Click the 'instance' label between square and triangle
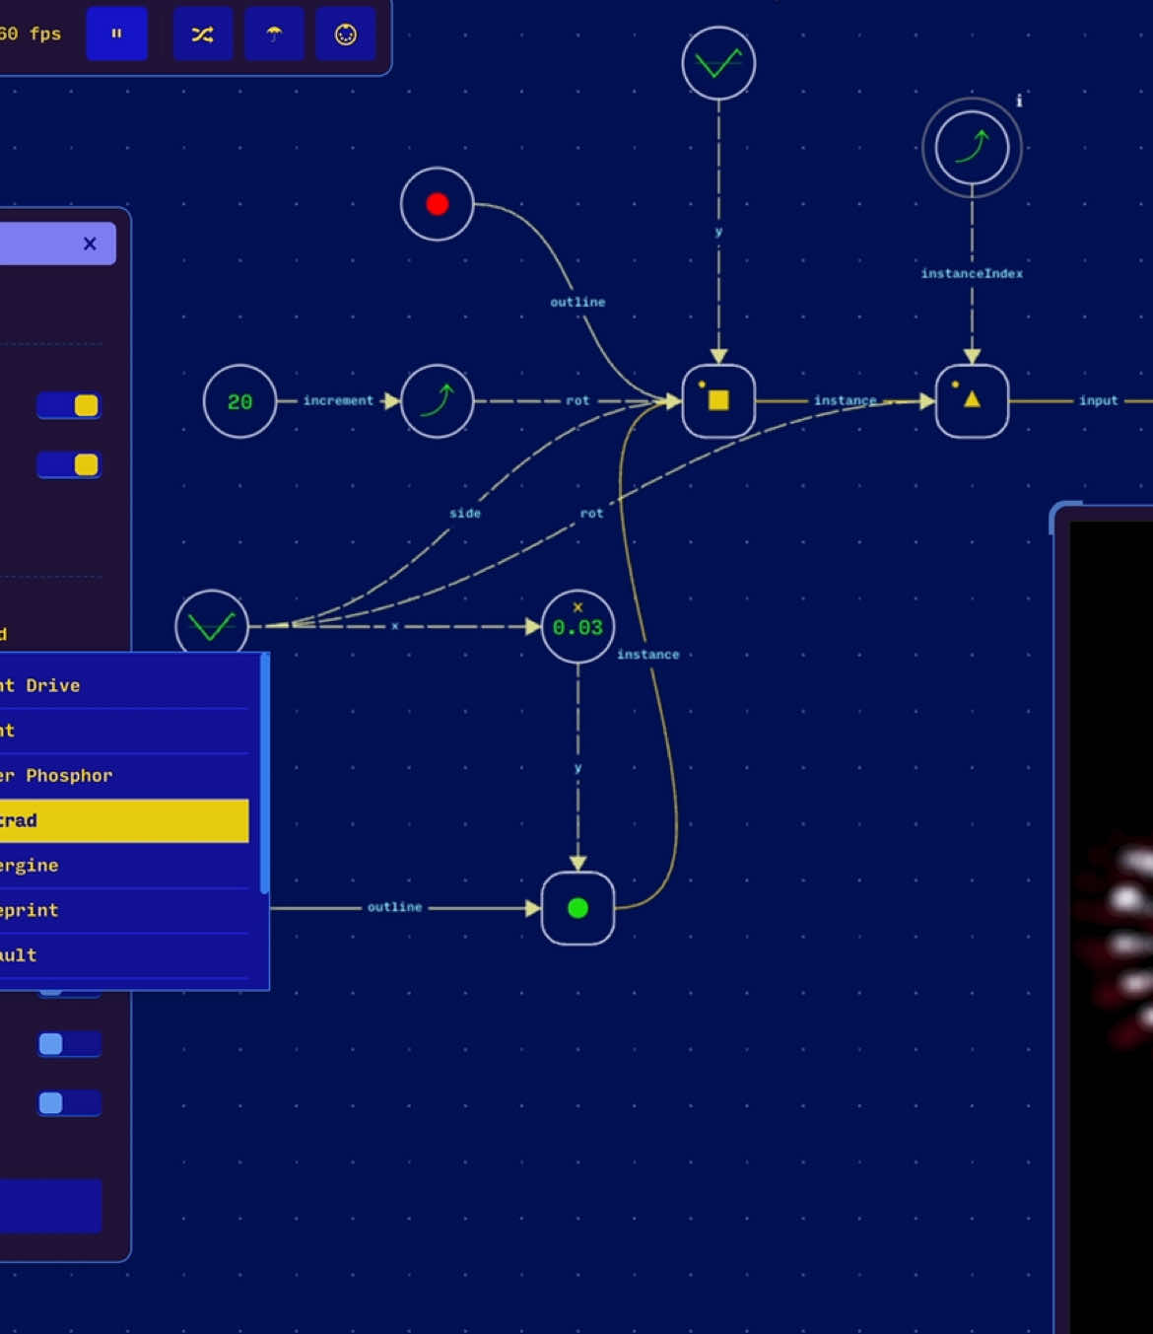This screenshot has height=1334, width=1153. pos(845,400)
